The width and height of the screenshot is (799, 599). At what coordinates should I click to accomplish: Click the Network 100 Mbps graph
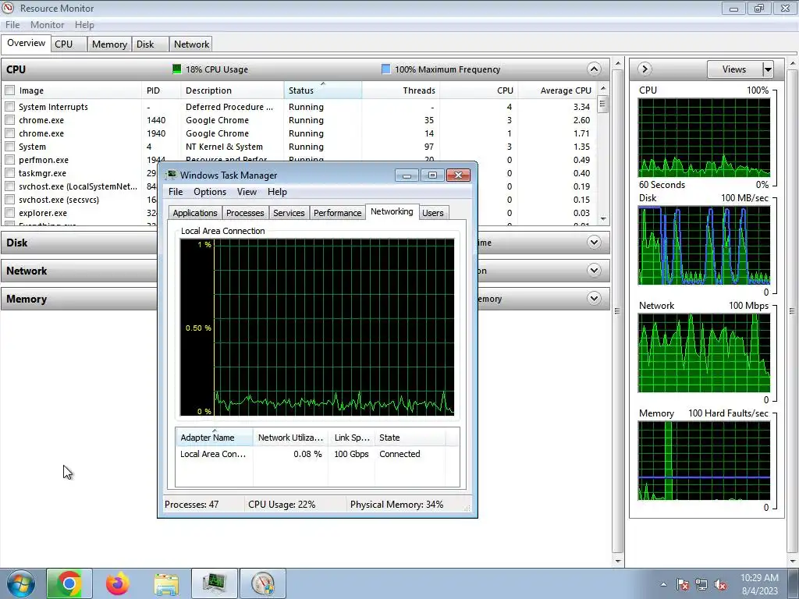click(704, 353)
